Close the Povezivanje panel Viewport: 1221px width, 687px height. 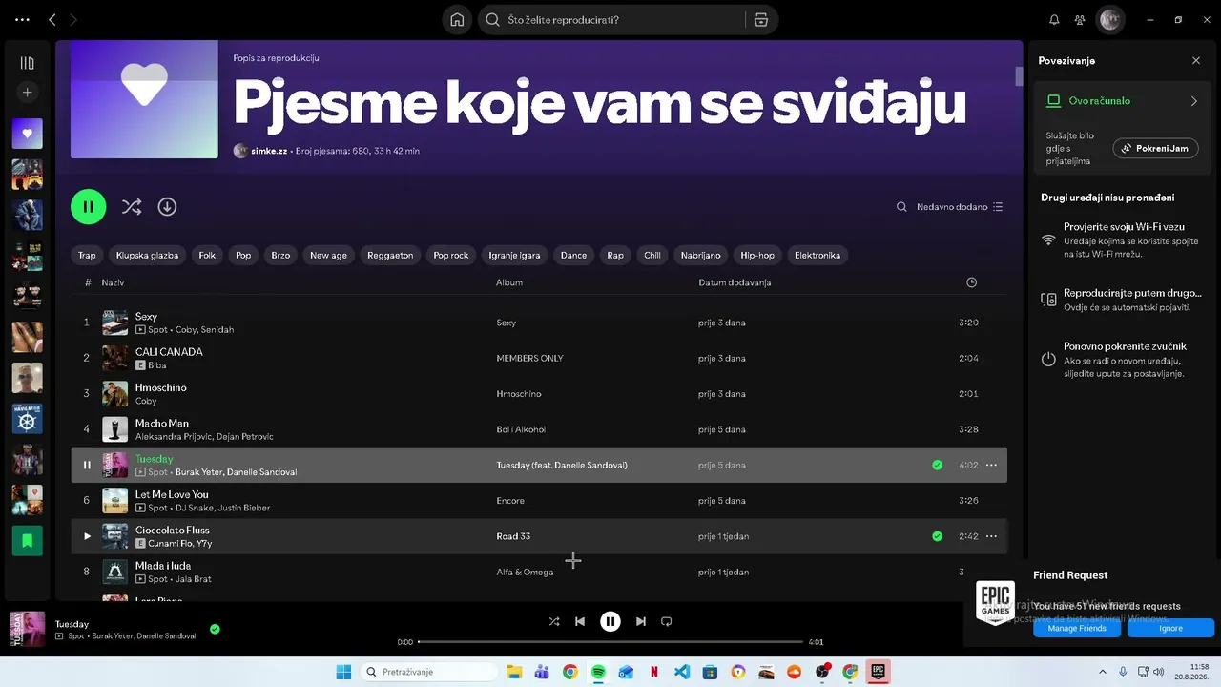1196,60
